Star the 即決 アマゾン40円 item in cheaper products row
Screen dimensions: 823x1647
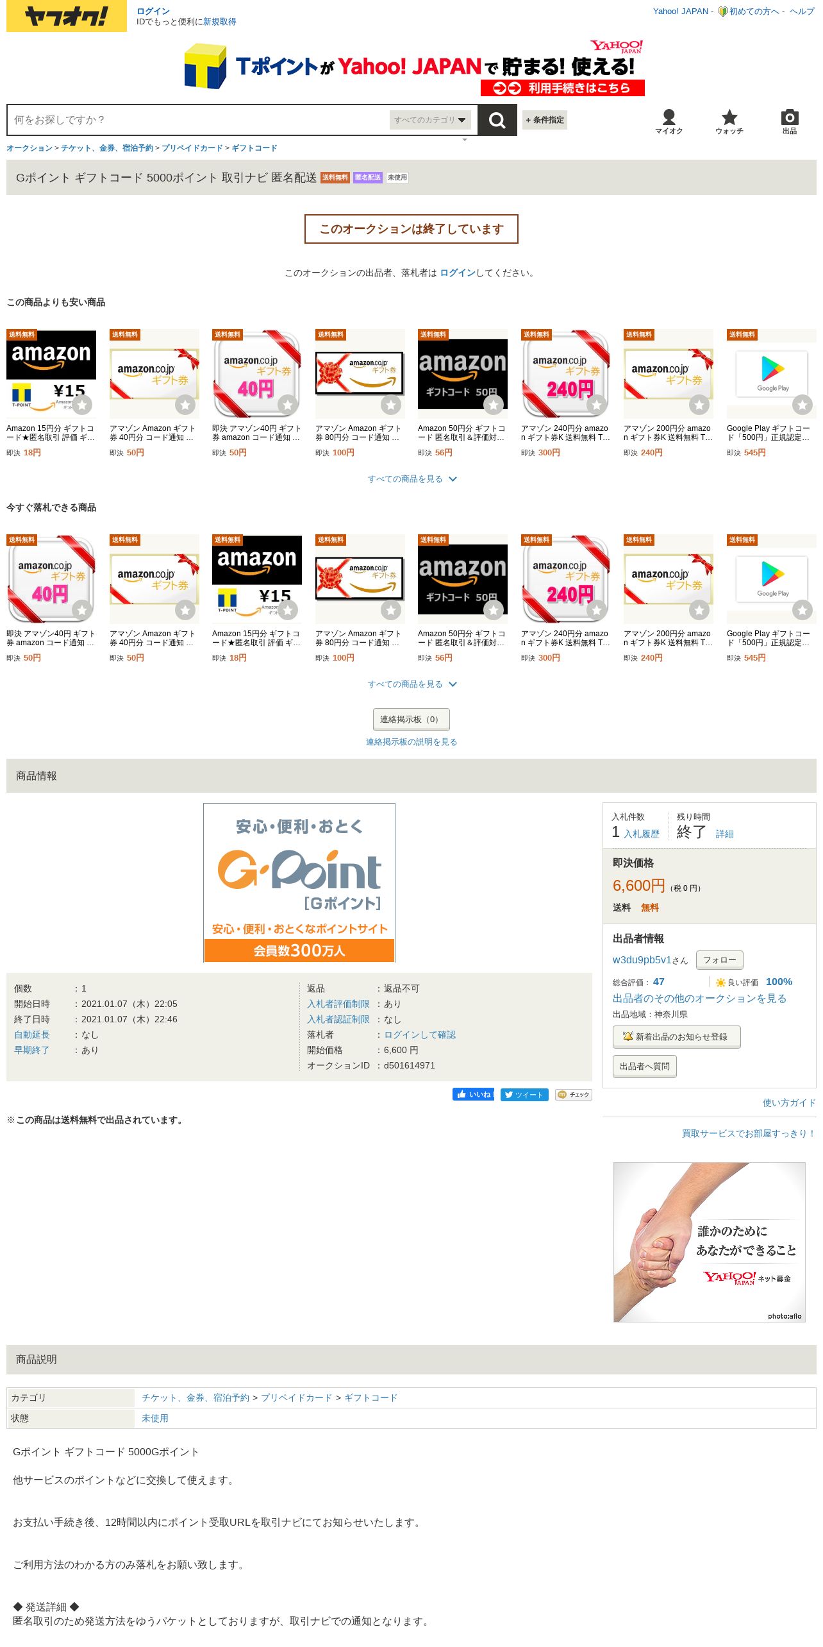tap(288, 405)
